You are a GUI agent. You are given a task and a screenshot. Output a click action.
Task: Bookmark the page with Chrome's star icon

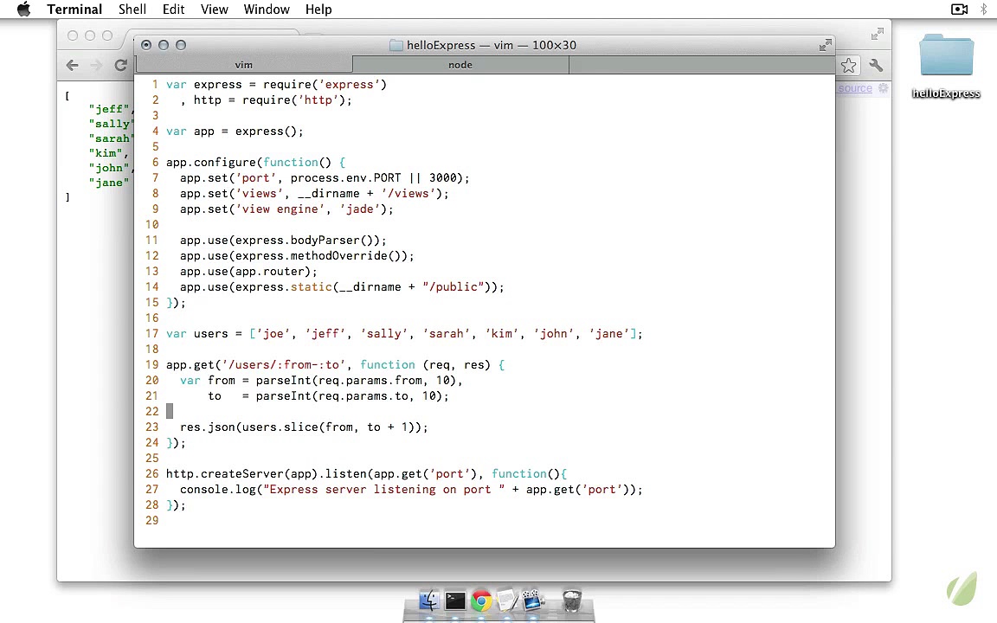(x=848, y=66)
